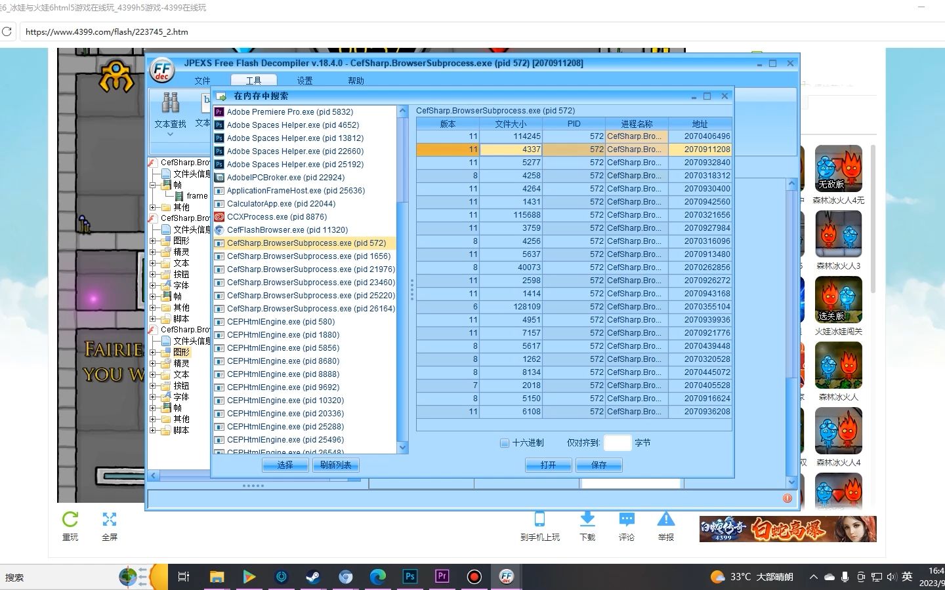The height and width of the screenshot is (590, 945).
Task: Collapse the 帧 node above frame
Action: (152, 186)
